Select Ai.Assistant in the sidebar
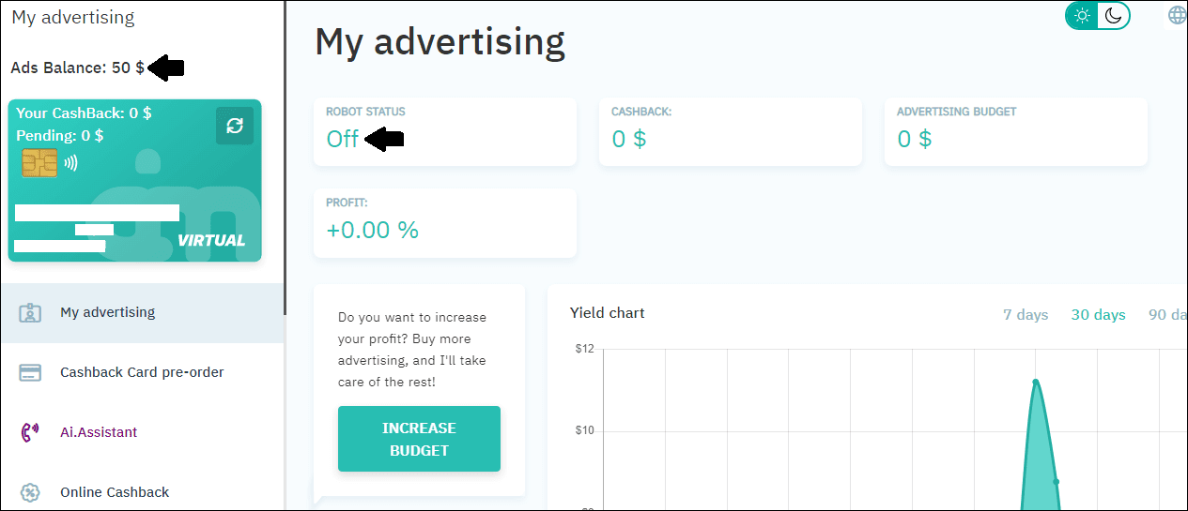 (x=99, y=432)
